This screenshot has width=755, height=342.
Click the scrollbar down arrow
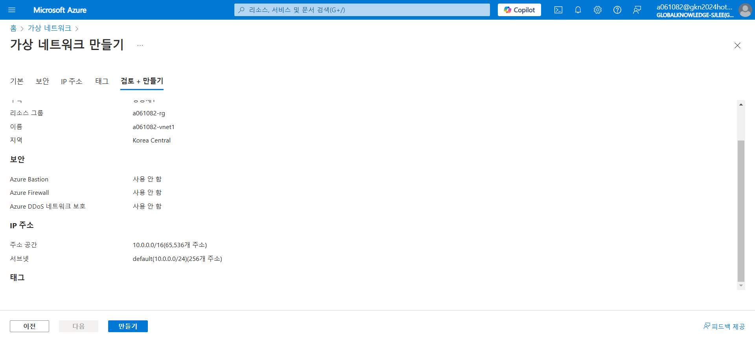(x=741, y=286)
